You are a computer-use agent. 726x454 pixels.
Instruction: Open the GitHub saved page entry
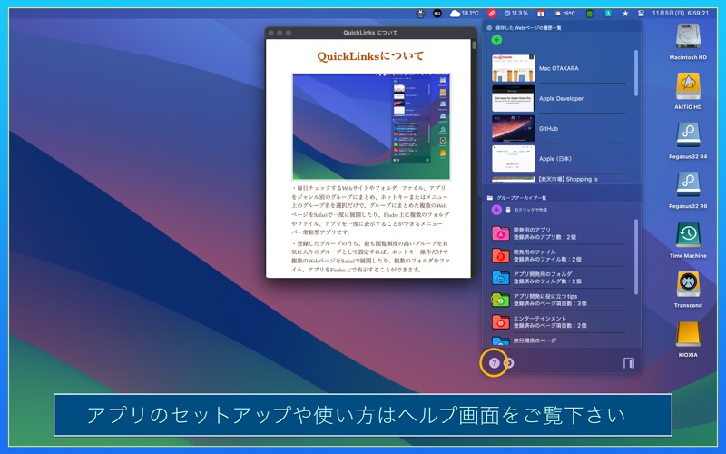(x=558, y=128)
